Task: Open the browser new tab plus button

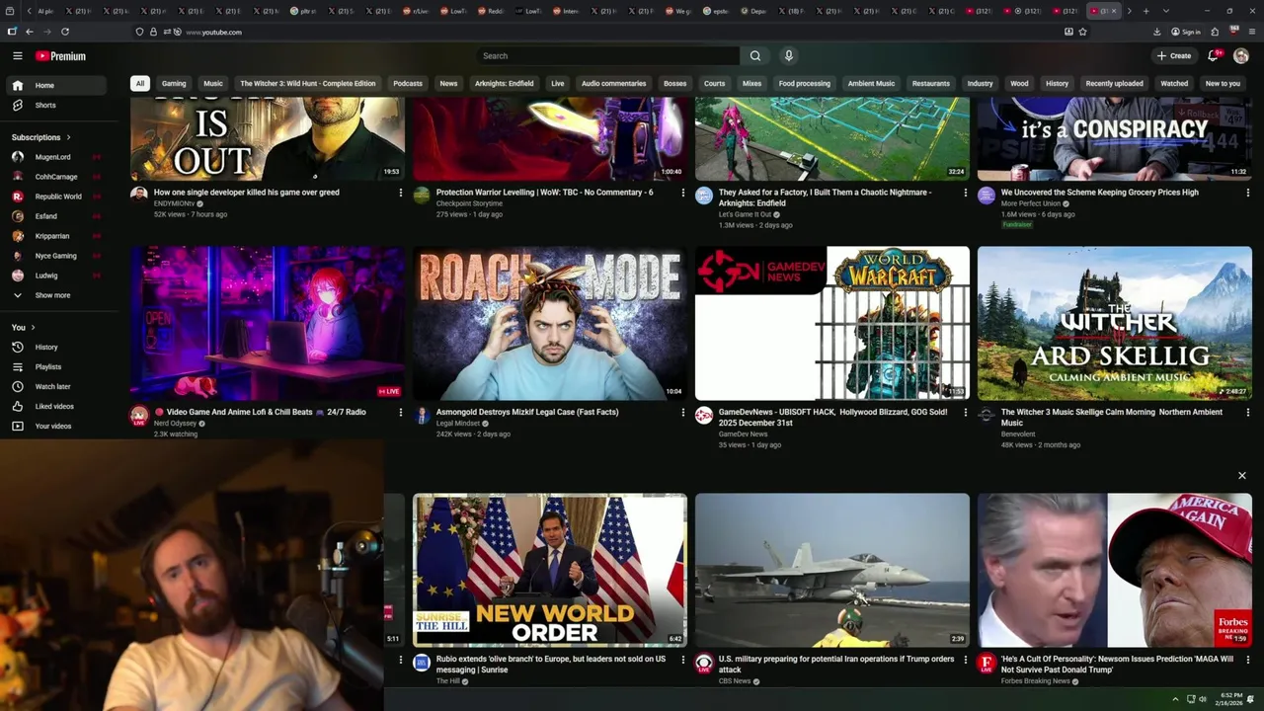Action: click(1145, 11)
